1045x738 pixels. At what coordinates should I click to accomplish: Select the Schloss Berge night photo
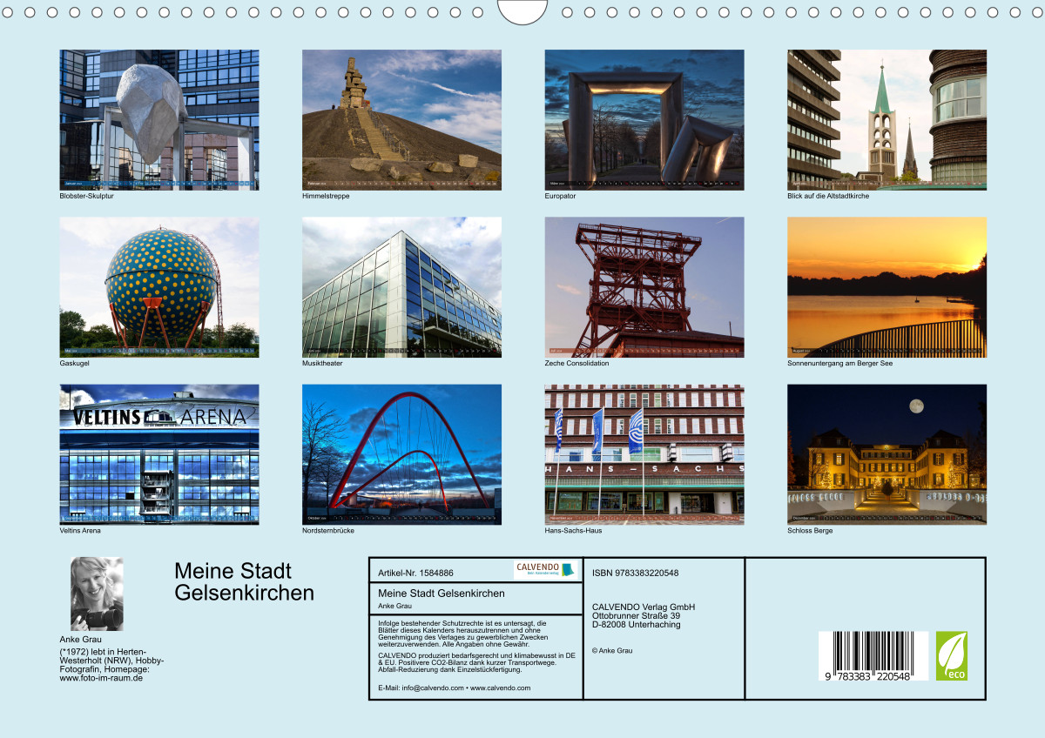pyautogui.click(x=887, y=454)
